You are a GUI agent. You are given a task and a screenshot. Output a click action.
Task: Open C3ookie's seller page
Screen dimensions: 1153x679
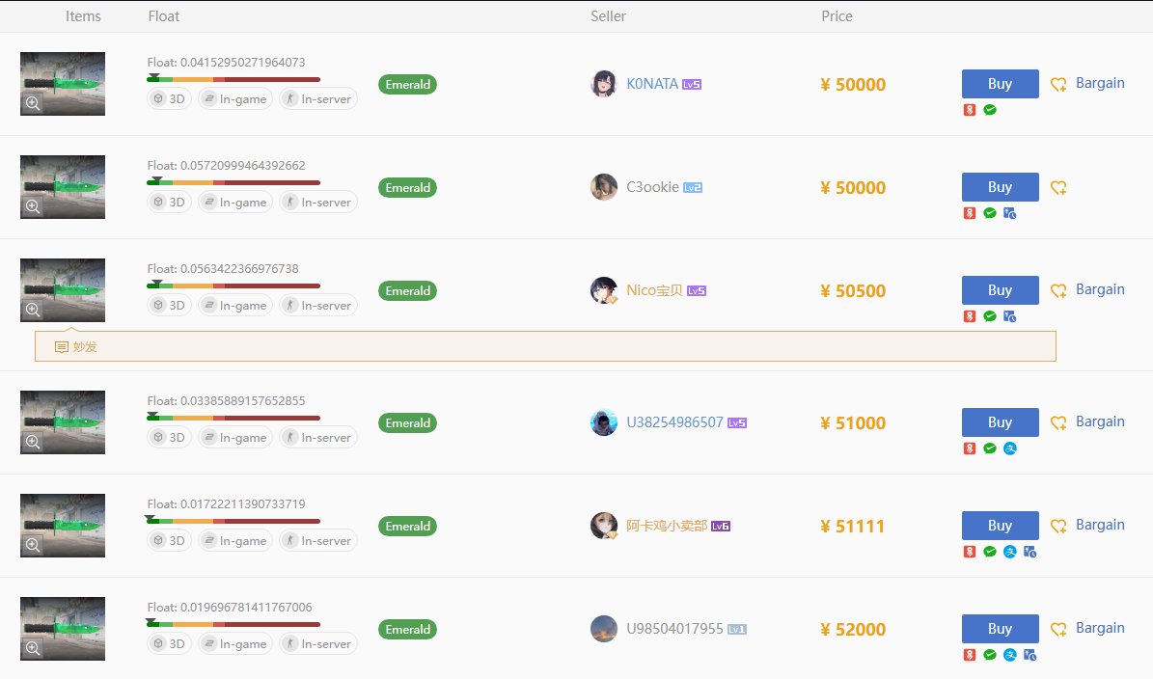[x=652, y=187]
